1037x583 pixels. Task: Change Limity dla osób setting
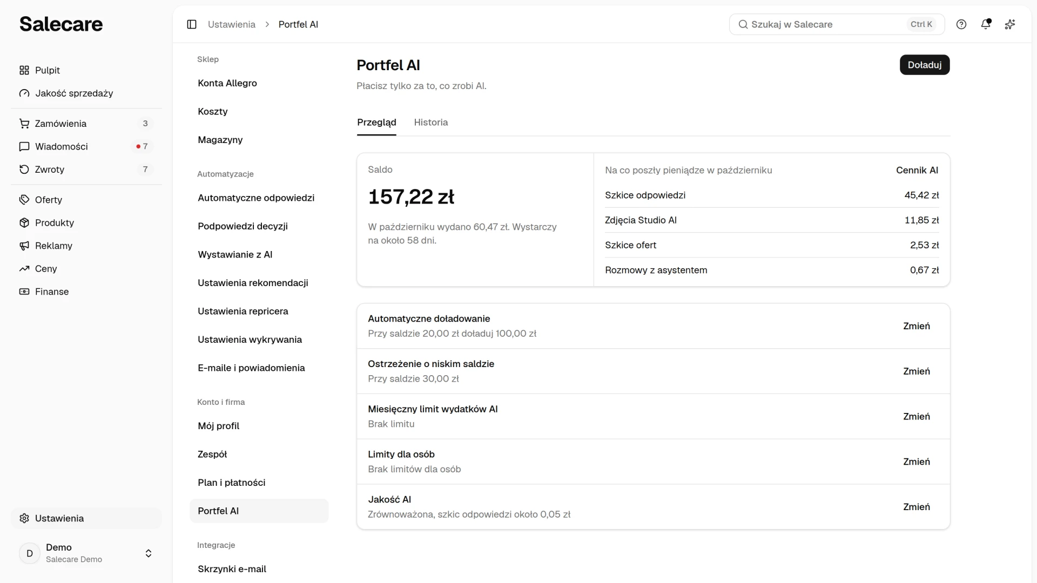click(x=917, y=462)
